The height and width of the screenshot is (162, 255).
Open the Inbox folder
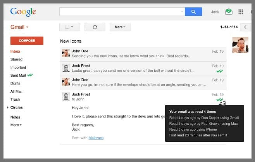16,51
